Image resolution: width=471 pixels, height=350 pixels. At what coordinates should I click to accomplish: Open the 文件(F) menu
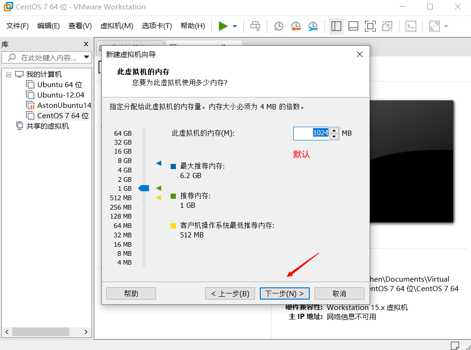pos(17,26)
